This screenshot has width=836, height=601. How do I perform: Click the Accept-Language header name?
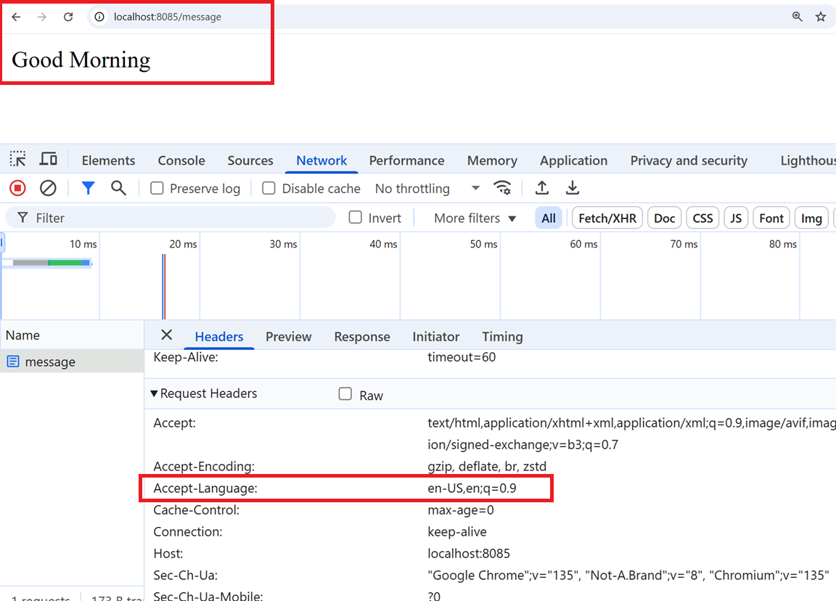(205, 488)
